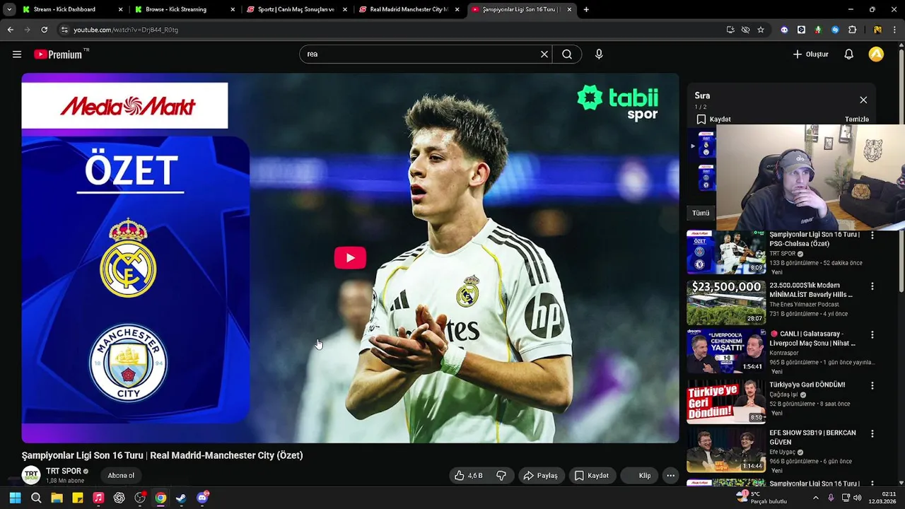Open options for EFE SHOW S3B19 video
The image size is (905, 509).
tap(872, 434)
